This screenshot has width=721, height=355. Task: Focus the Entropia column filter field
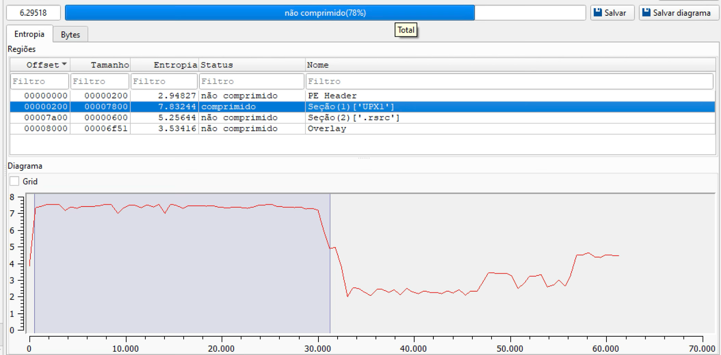point(164,81)
